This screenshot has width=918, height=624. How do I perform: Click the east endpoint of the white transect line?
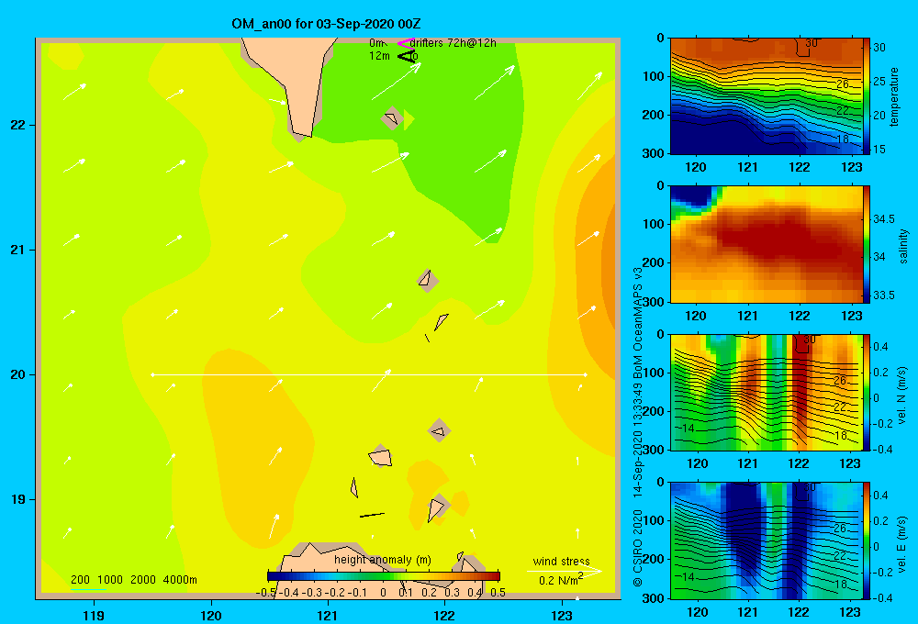586,374
